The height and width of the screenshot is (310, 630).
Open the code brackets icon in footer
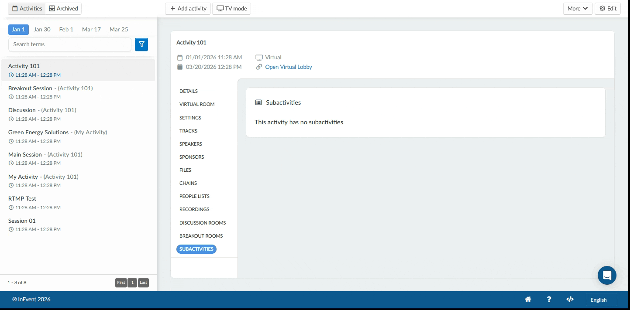(x=570, y=300)
